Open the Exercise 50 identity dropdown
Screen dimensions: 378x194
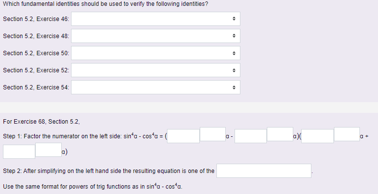[x=156, y=53]
